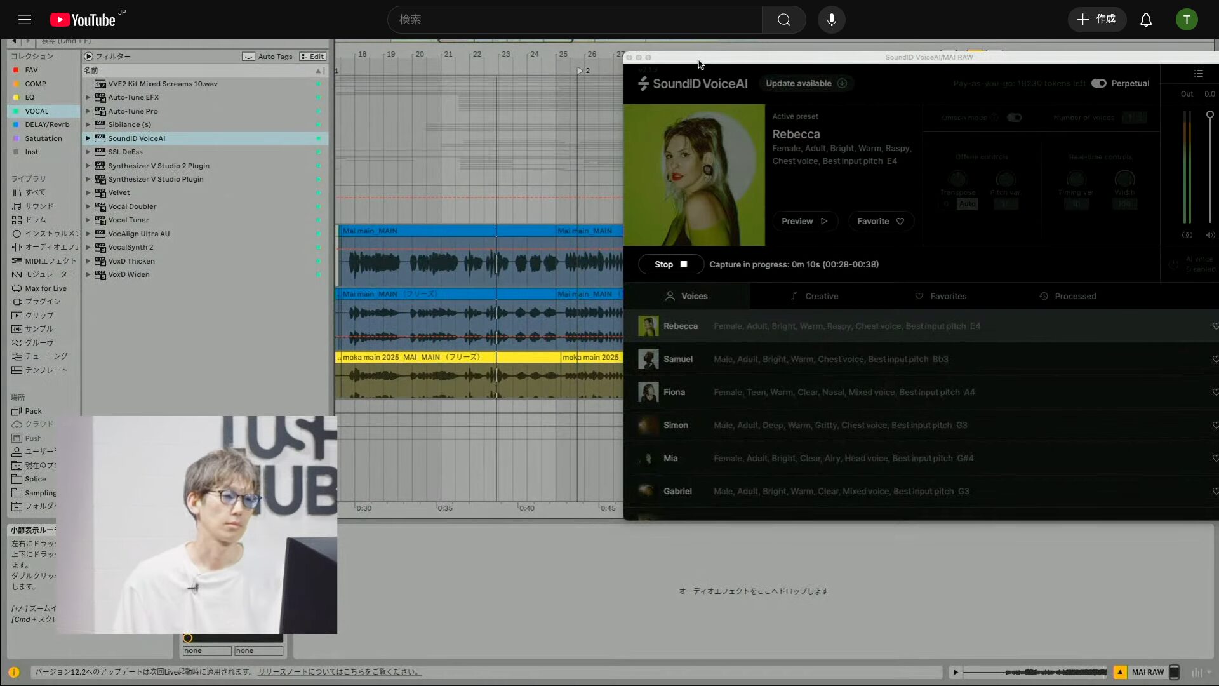
Task: Expand the Sibilance (s) item
Action: coord(88,124)
